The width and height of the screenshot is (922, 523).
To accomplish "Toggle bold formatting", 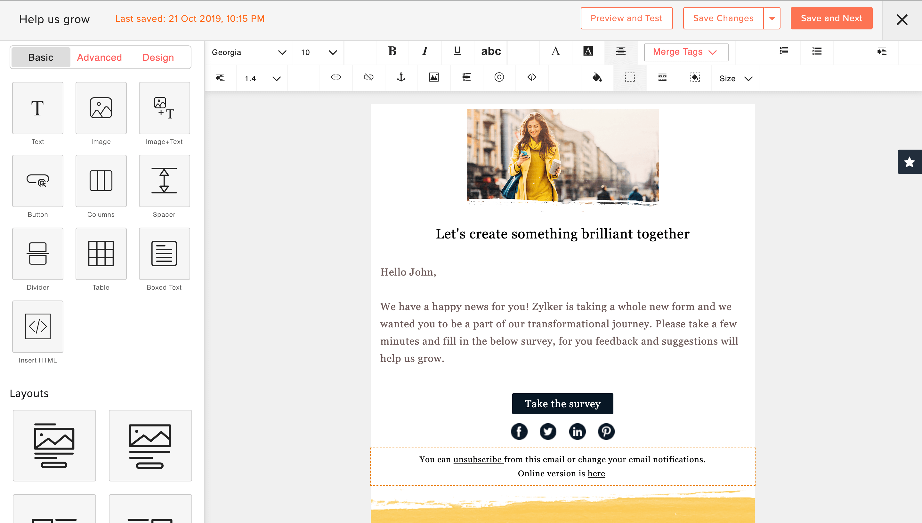I will pyautogui.click(x=392, y=51).
